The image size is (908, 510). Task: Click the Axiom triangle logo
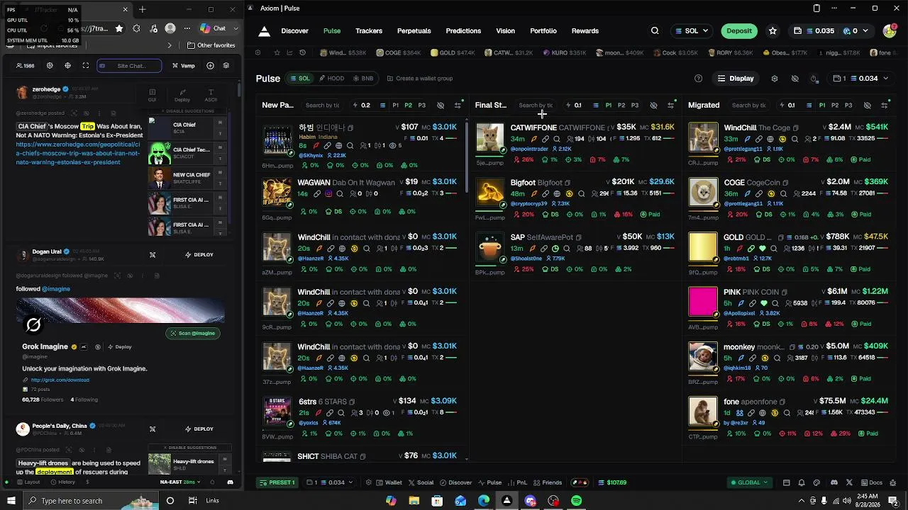click(264, 31)
